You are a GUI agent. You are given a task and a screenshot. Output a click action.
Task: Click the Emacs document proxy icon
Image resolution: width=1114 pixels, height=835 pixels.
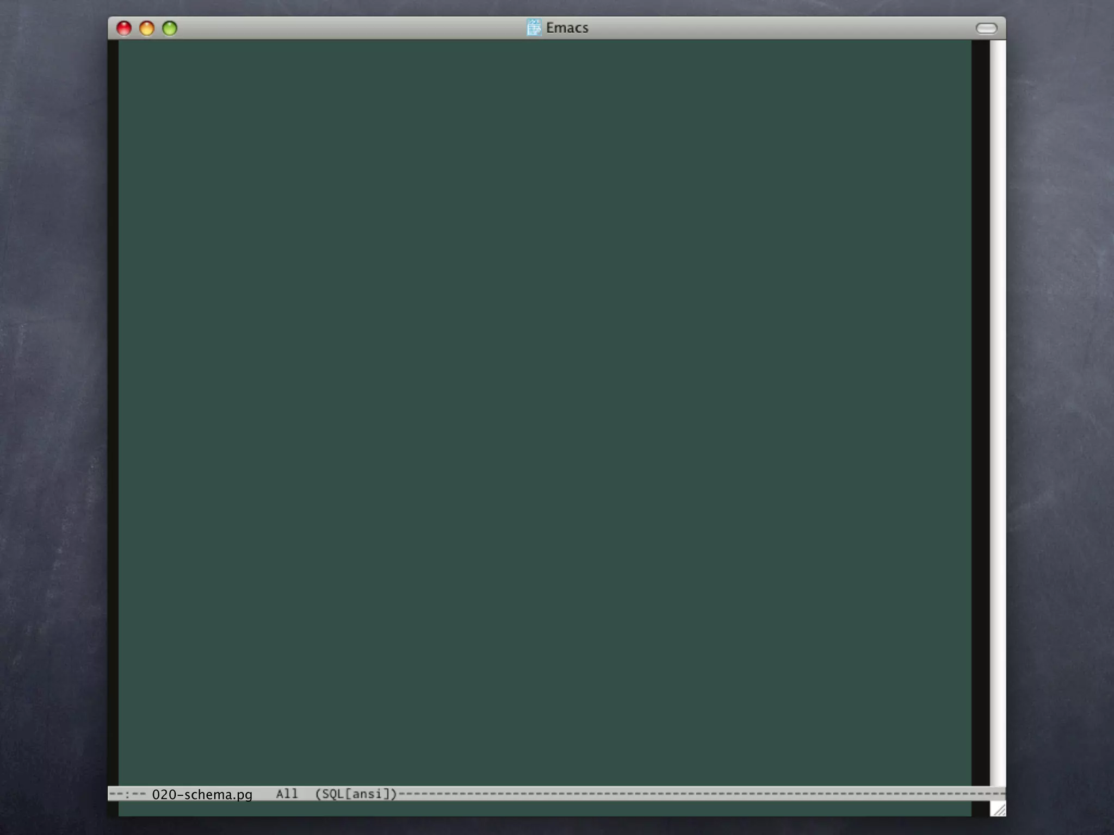(x=534, y=27)
